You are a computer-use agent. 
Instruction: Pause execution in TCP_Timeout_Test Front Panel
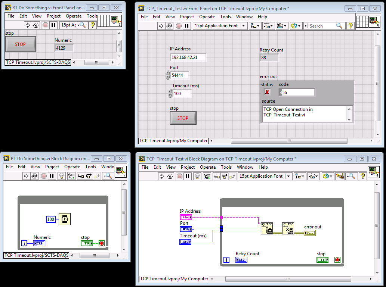pos(187,26)
